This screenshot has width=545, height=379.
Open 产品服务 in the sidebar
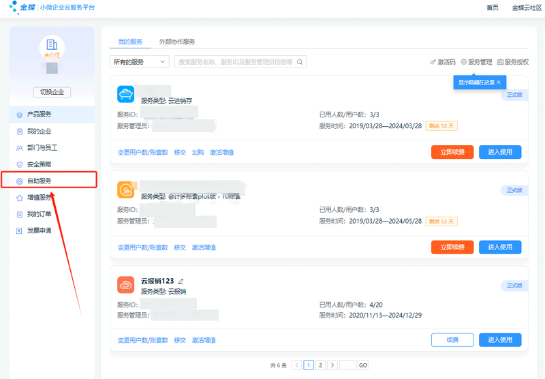(x=52, y=115)
